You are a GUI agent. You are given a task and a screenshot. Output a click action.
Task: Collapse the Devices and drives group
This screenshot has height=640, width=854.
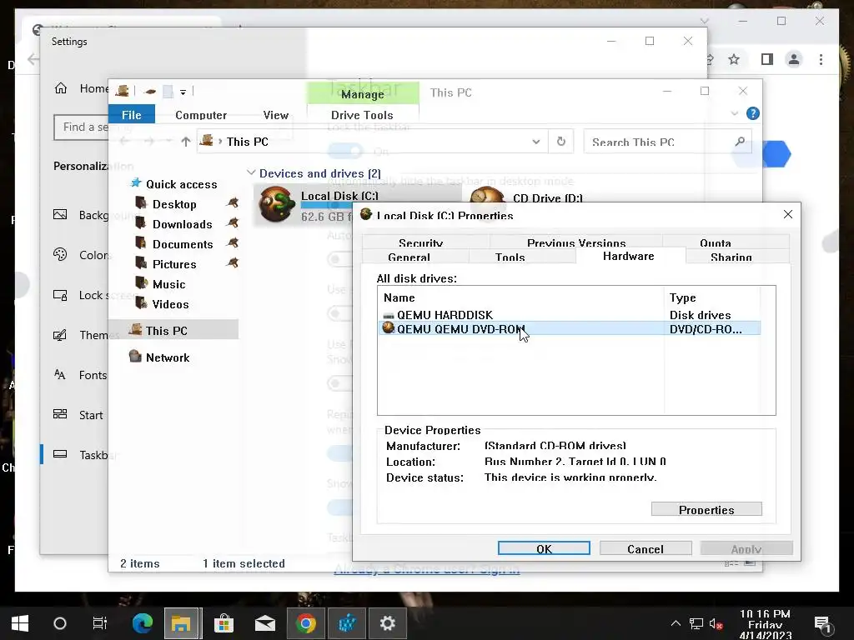pyautogui.click(x=251, y=172)
